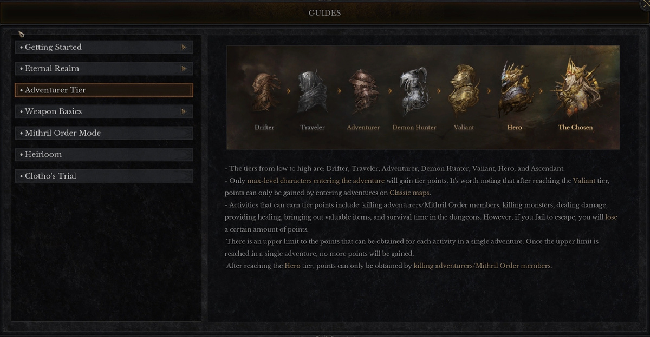
Task: Expand the Weapon Basics section arrow
Action: pyautogui.click(x=184, y=111)
